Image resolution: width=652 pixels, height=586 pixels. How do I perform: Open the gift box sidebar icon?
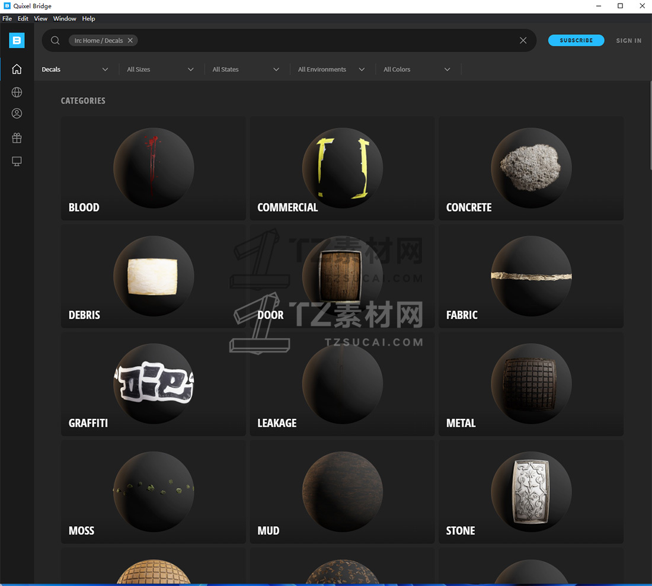[17, 138]
